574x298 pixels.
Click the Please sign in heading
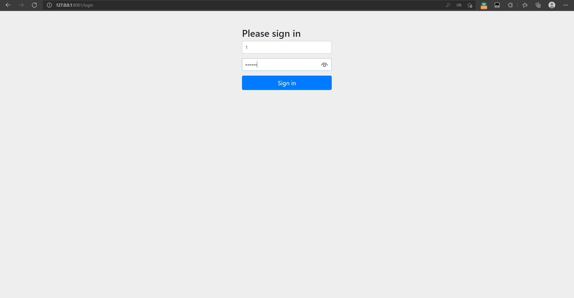[271, 33]
